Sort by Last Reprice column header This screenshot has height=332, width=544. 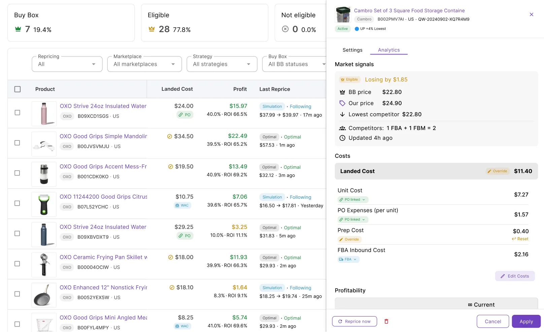point(275,89)
